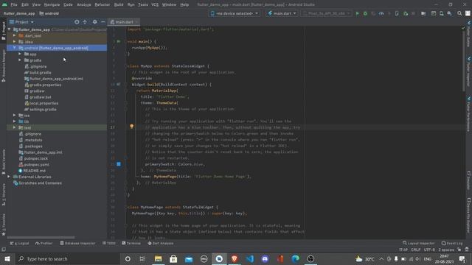Image resolution: width=472 pixels, height=265 pixels.
Task: Expand the ios folder
Action: click(x=14, y=115)
